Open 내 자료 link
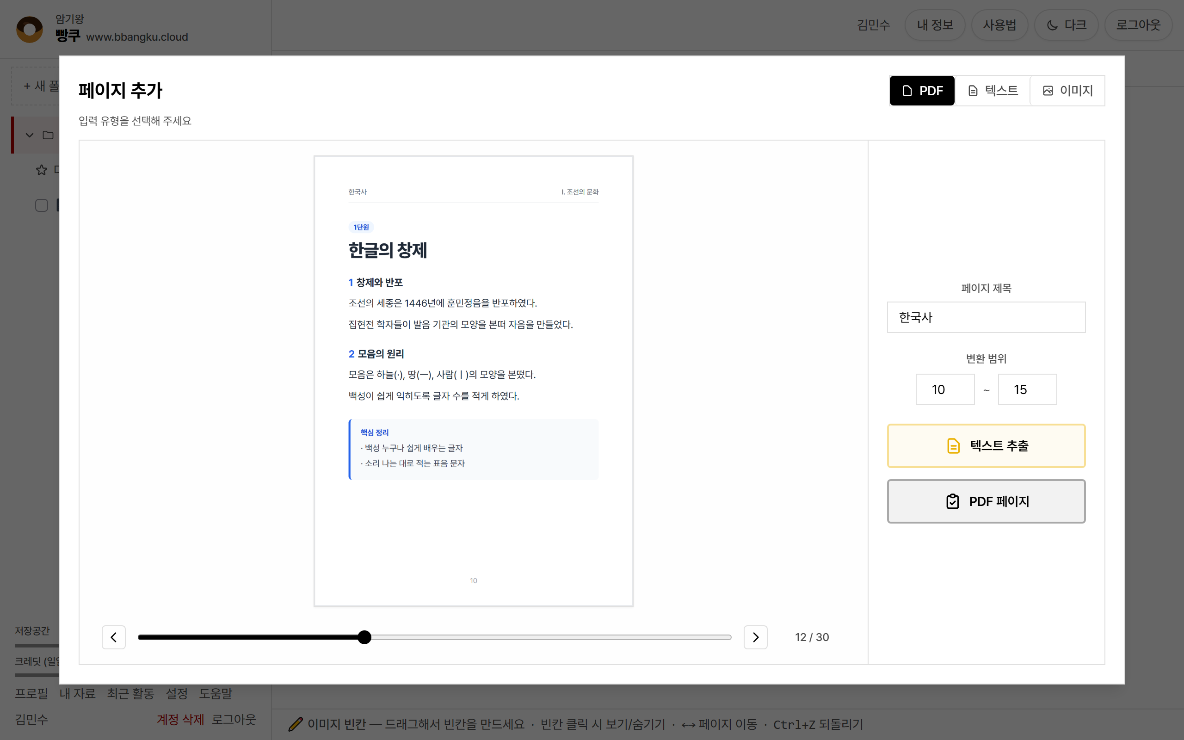 77,693
